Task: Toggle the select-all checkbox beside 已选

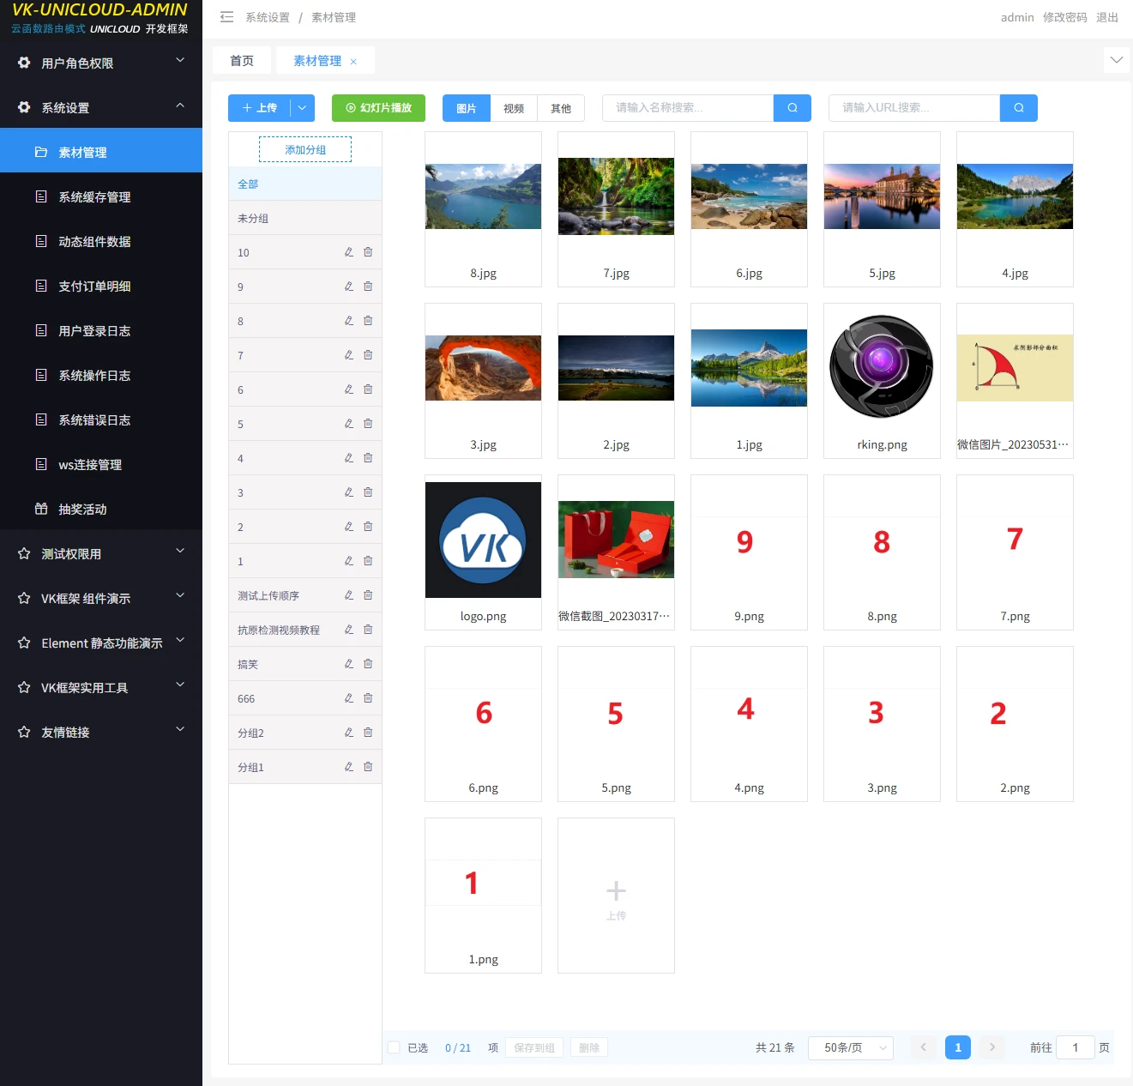Action: tap(394, 1047)
